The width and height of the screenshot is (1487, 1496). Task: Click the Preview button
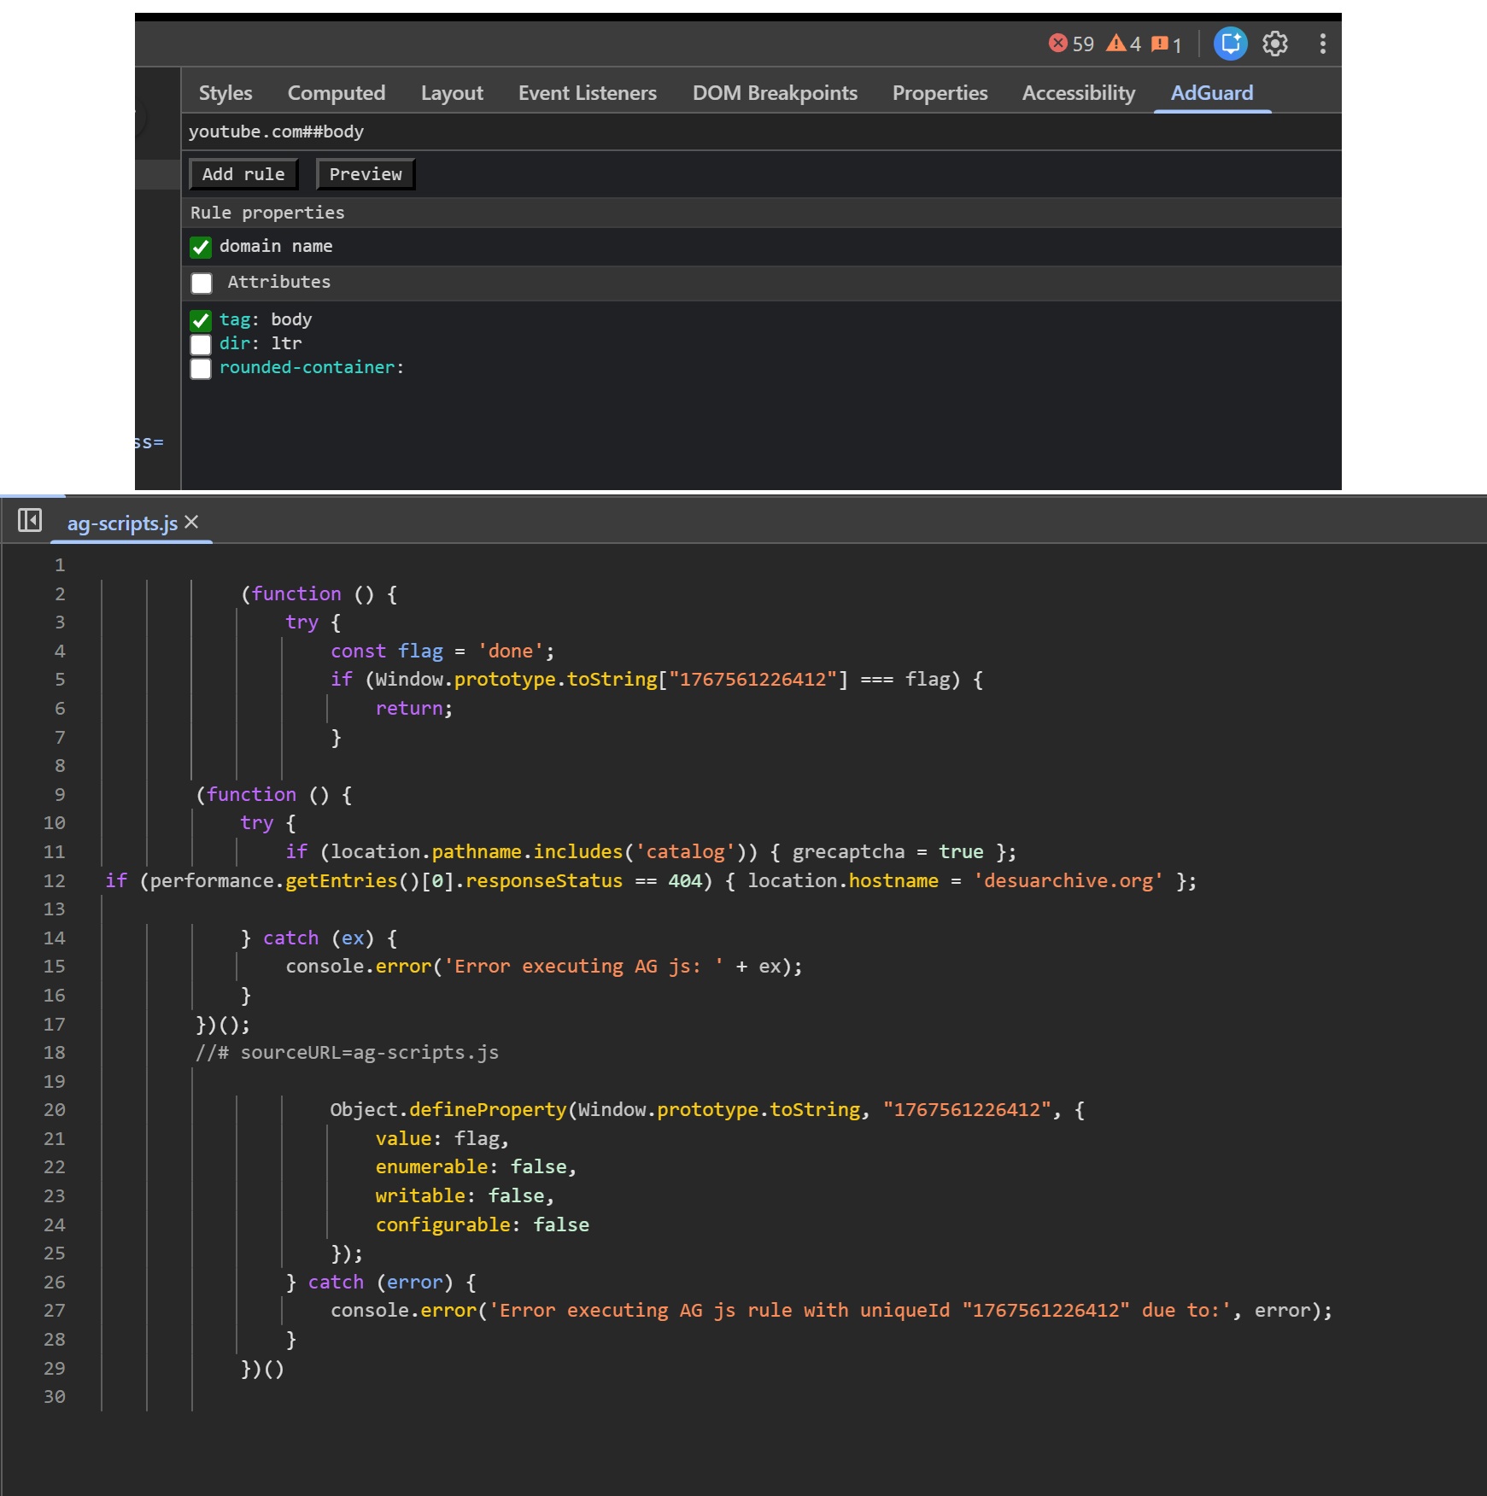tap(366, 174)
